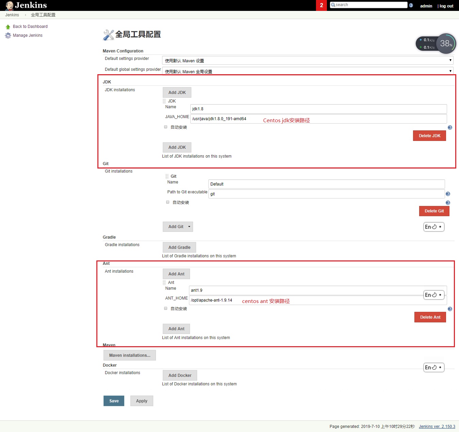Click the Add Docker button
The width and height of the screenshot is (459, 432).
tap(180, 375)
